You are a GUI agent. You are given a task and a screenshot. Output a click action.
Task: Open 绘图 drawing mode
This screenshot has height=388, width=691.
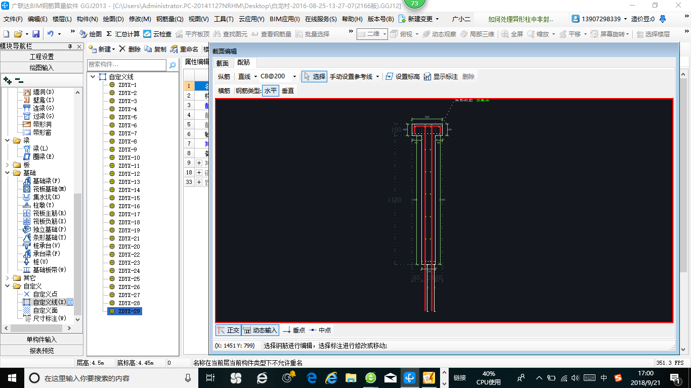(91, 34)
